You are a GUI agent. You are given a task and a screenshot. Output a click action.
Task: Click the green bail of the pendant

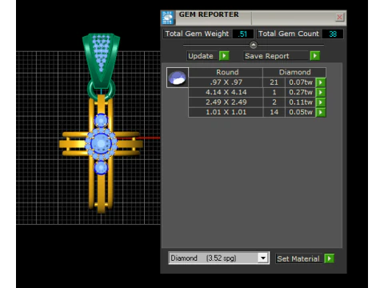[101, 60]
